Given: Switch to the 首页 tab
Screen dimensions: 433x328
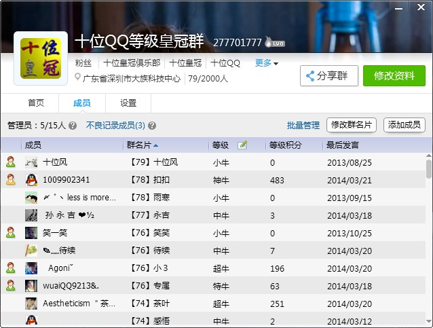Looking at the screenshot, I should [x=36, y=103].
